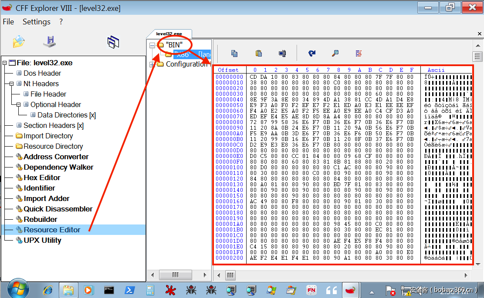
Task: Save changes using the Save toolbar icon
Action: [49, 40]
